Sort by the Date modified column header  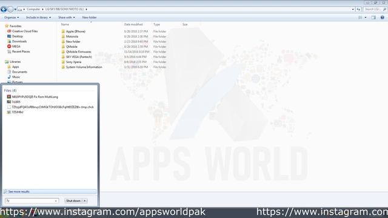pos(133,24)
